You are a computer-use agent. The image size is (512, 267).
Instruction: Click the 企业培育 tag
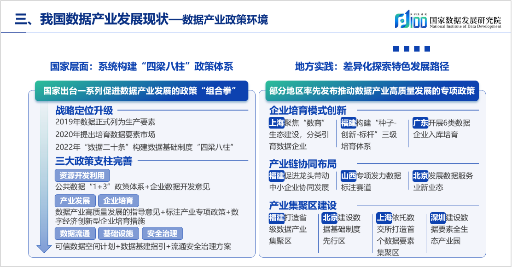click(118, 201)
